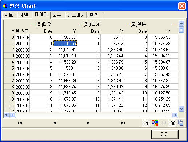Select cell 11,613.19
This screenshot has width=188, height=142.
point(65,56)
